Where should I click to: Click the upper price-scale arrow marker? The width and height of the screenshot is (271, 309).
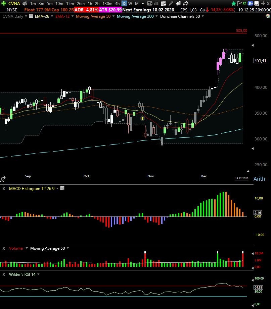253,45
